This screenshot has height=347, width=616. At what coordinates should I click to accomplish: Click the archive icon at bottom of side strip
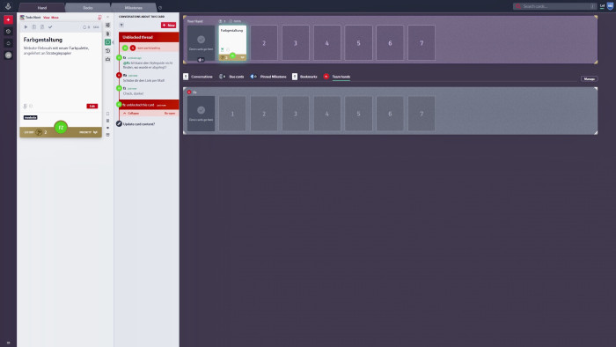point(107,135)
